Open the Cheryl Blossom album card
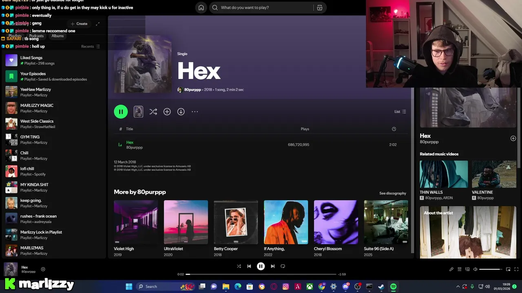 tap(336, 228)
